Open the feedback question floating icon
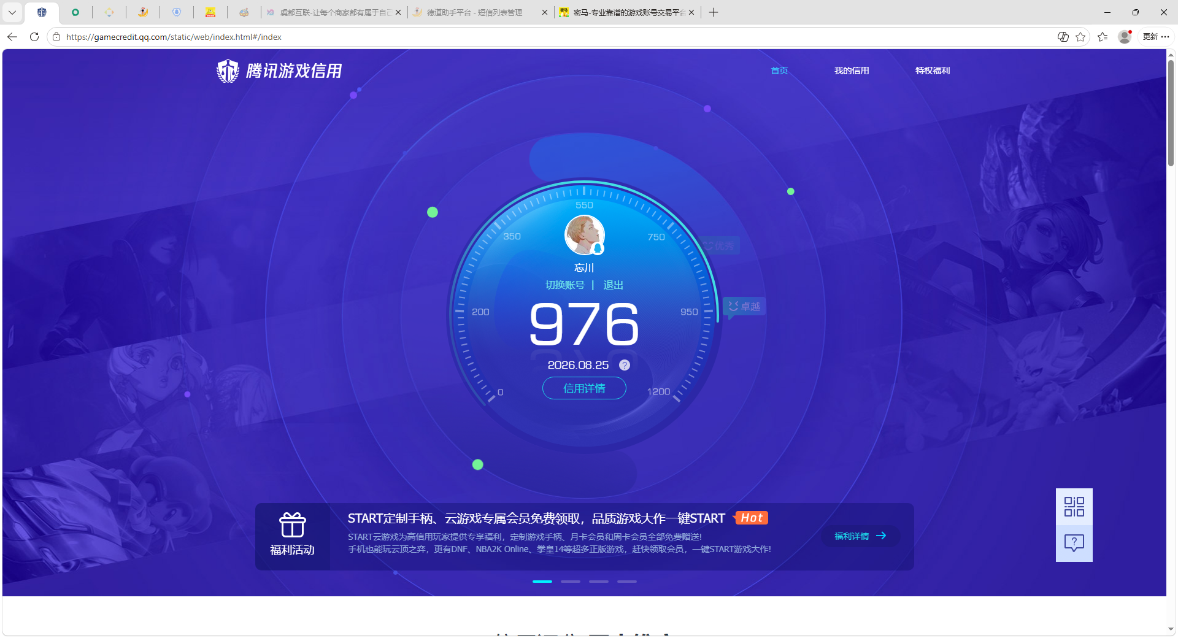 point(1074,544)
